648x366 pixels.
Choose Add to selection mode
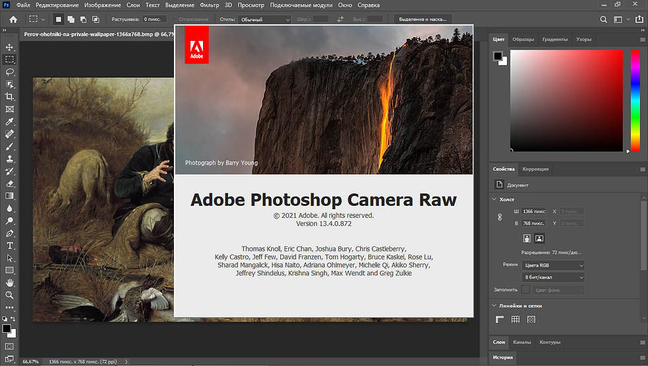click(71, 19)
